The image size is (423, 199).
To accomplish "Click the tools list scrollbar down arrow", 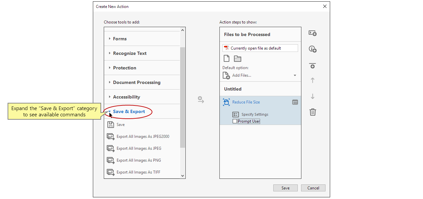I will 182,176.
